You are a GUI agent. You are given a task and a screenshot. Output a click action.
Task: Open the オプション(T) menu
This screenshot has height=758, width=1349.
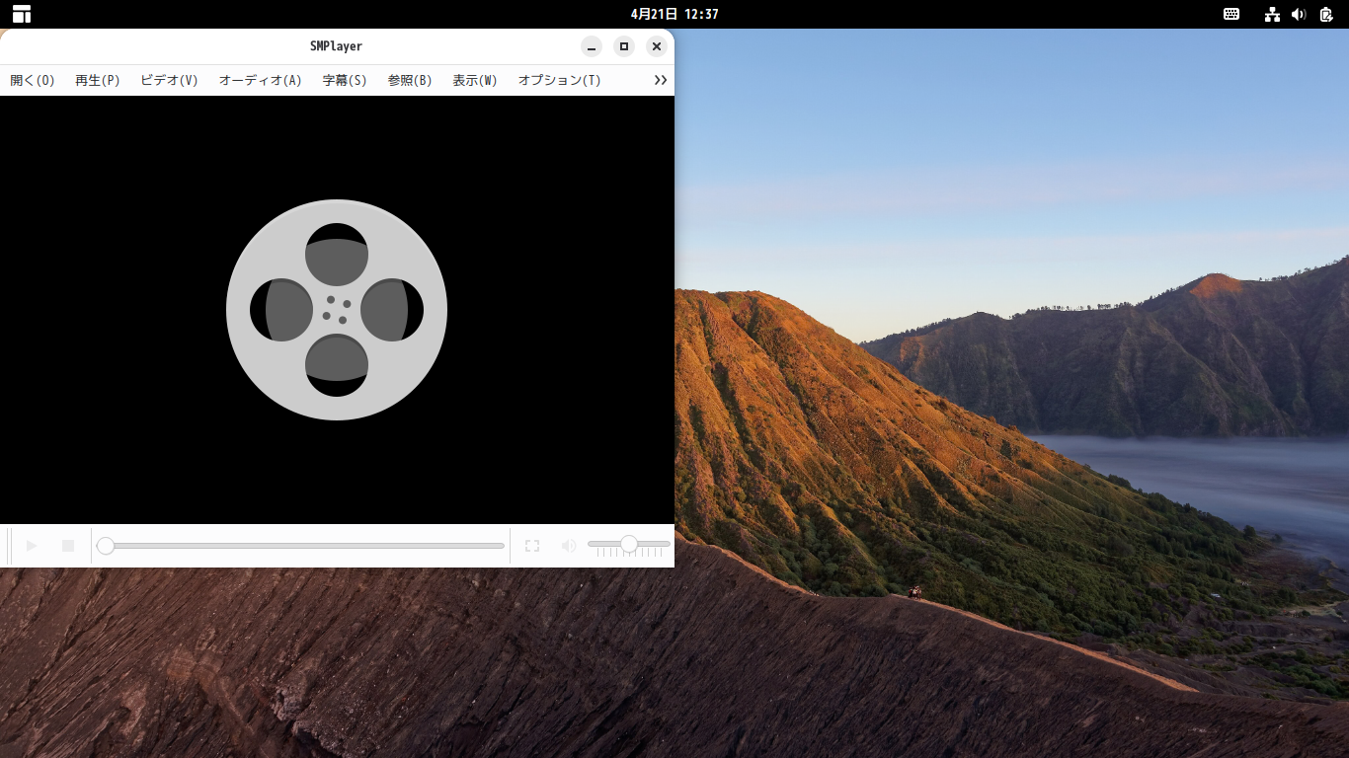click(x=558, y=80)
